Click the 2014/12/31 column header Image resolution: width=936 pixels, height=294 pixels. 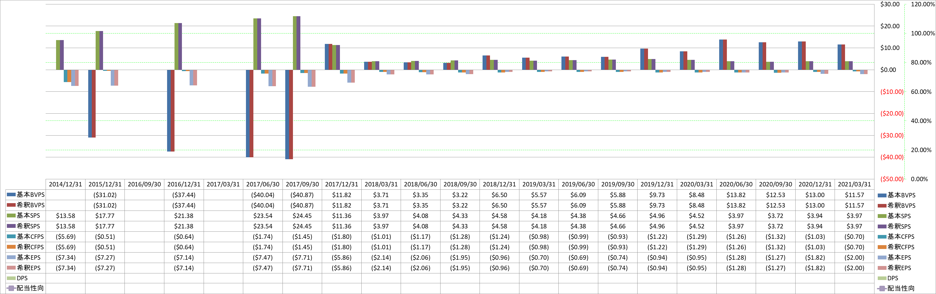point(65,184)
